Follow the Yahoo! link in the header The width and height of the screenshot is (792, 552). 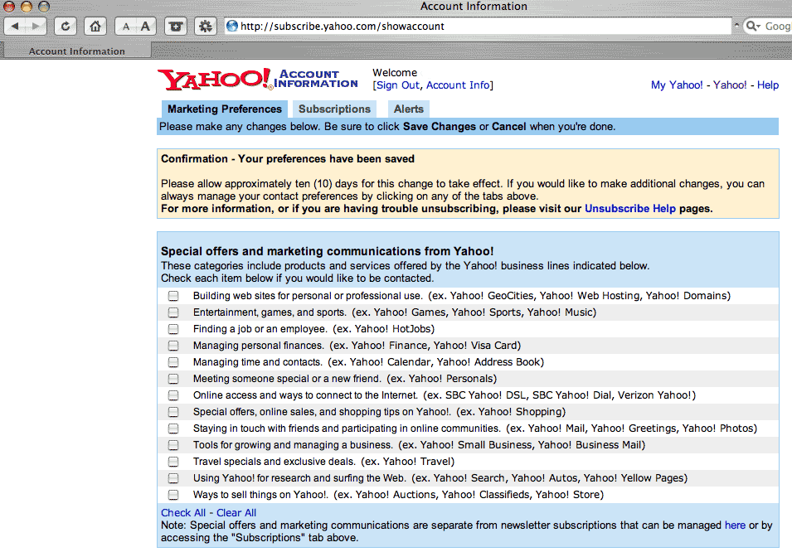tap(730, 85)
